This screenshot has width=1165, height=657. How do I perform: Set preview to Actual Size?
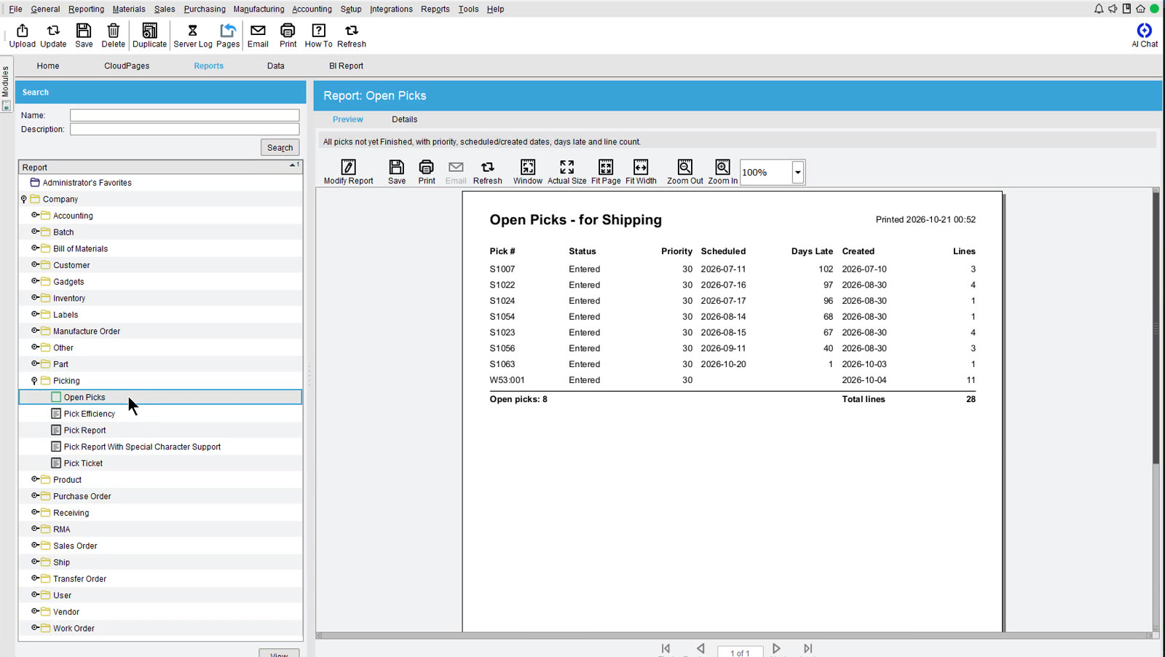pos(566,172)
